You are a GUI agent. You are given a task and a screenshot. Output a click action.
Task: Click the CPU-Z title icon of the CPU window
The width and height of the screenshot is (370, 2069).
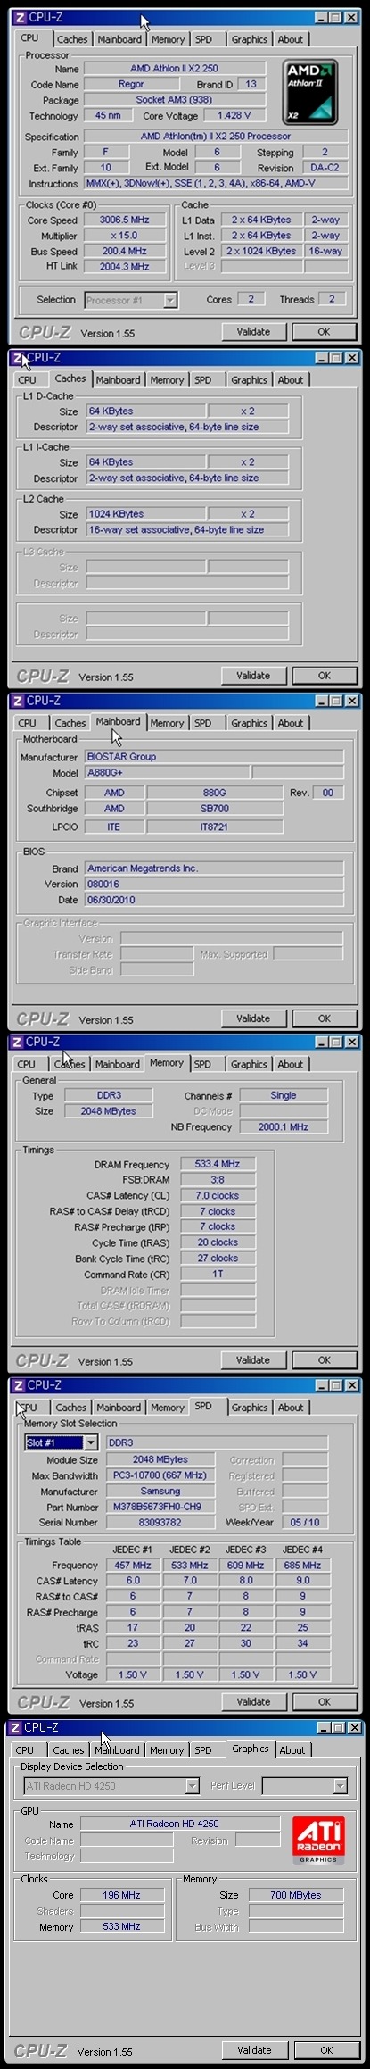pyautogui.click(x=20, y=17)
